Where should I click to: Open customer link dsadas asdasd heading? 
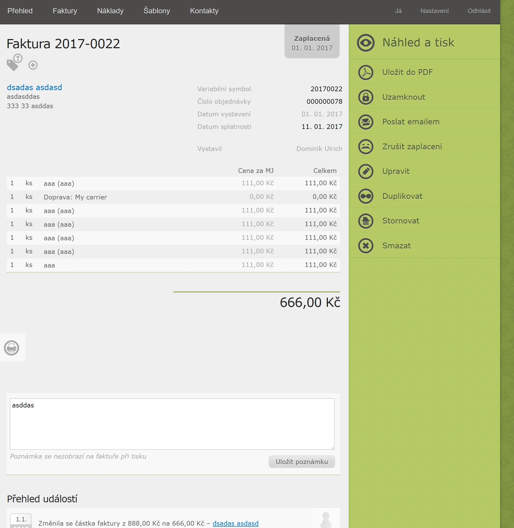[34, 87]
